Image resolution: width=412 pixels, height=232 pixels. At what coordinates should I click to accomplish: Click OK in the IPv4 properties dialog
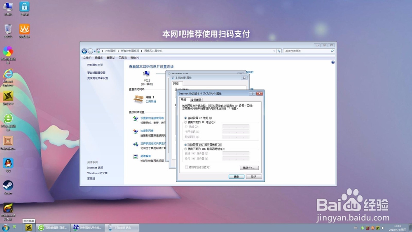coord(236,176)
